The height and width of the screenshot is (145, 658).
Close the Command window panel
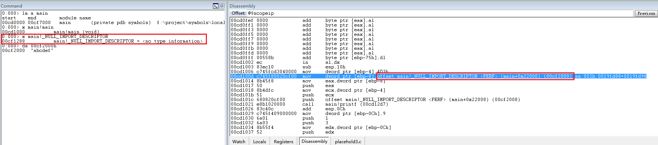pos(222,6)
